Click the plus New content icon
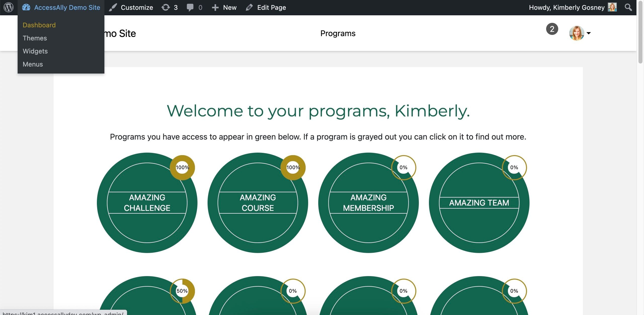Screen dimensions: 644x315 click(215, 7)
